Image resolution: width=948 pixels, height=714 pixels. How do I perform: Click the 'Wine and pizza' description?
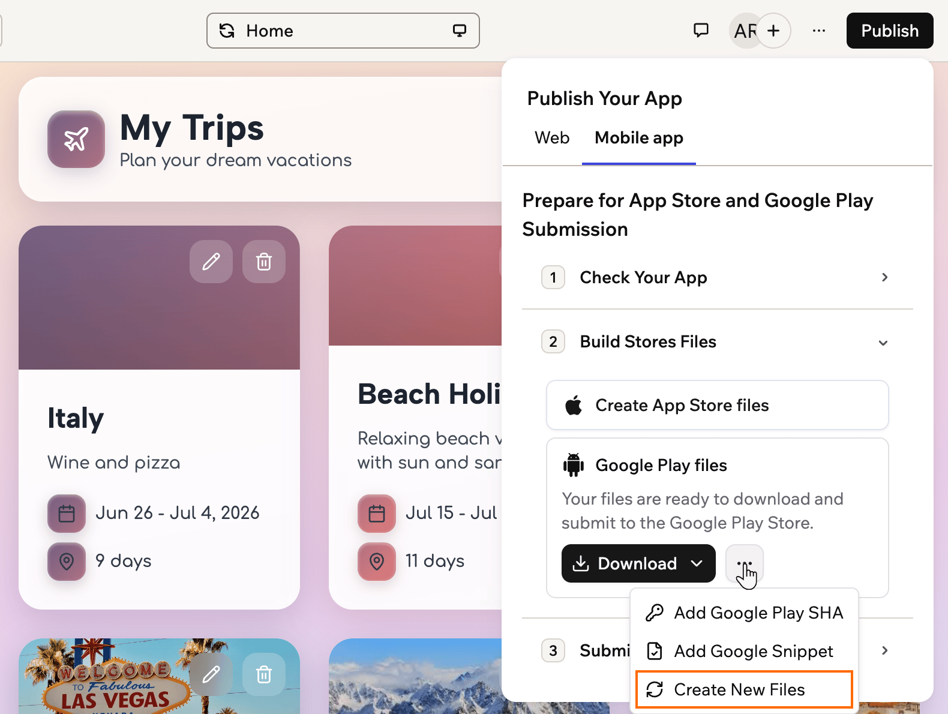pos(114,463)
